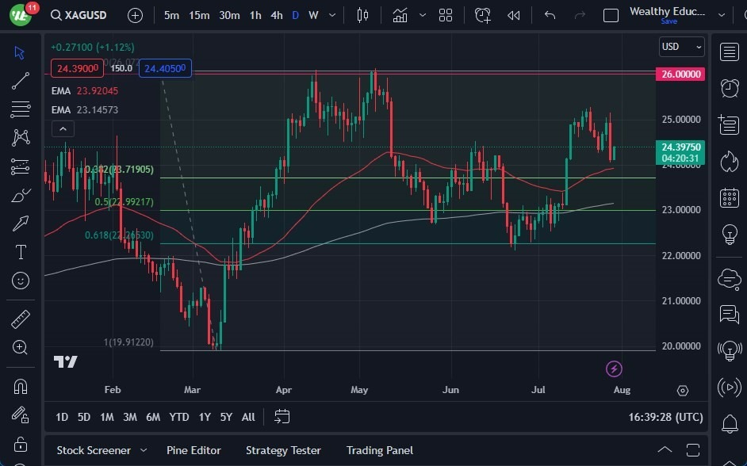This screenshot has height=466, width=747.
Task: Open the Indicators menu
Action: click(x=400, y=14)
